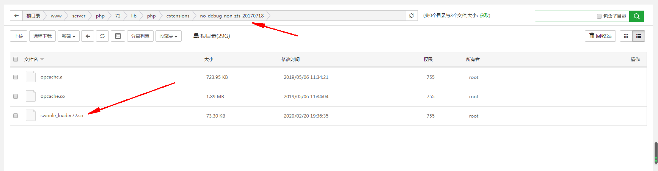Click the opcache.a file icon
The width and height of the screenshot is (658, 171).
pyautogui.click(x=31, y=77)
